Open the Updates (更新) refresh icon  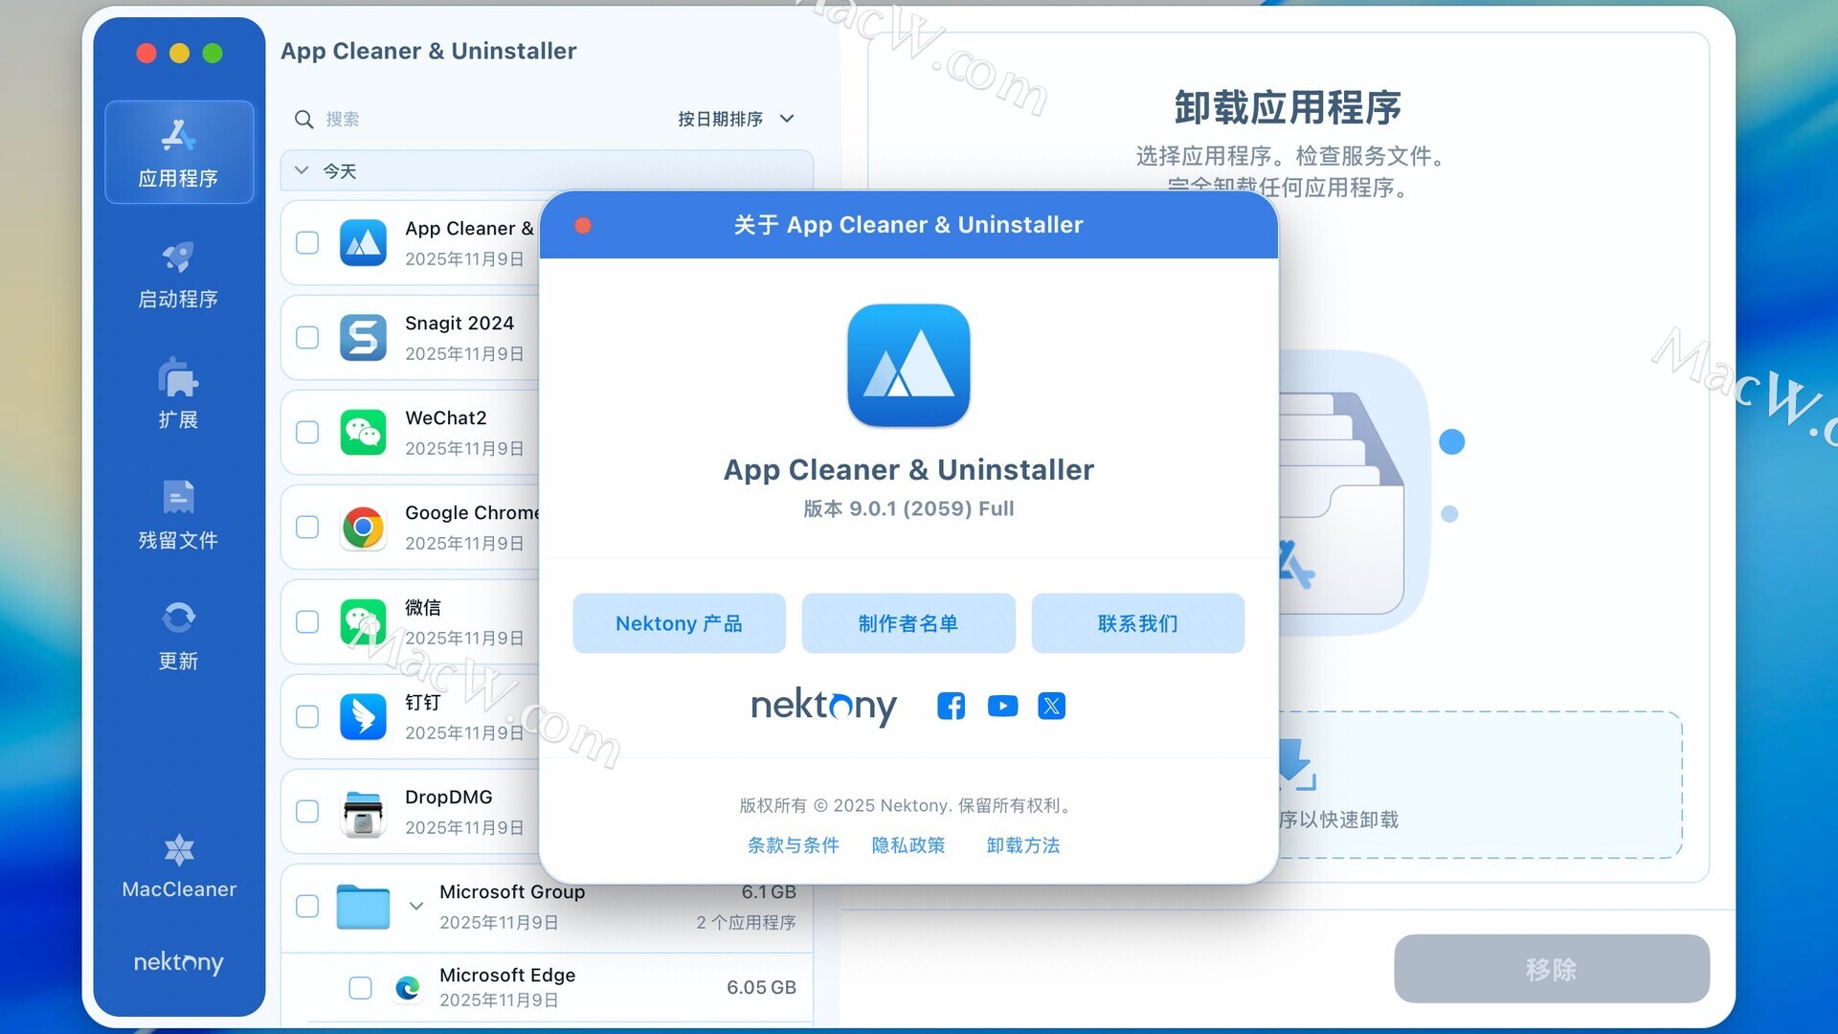[x=179, y=618]
